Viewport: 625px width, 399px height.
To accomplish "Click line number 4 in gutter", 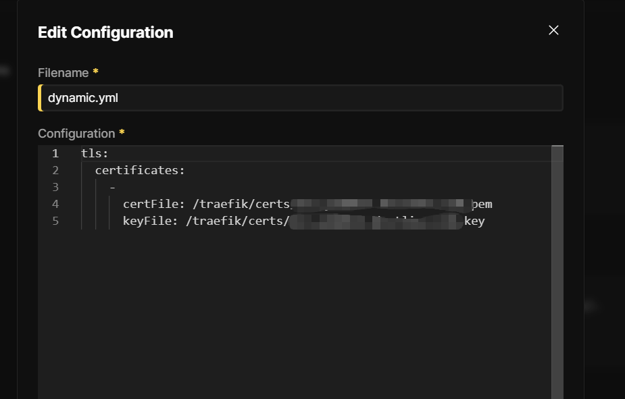I will point(55,204).
